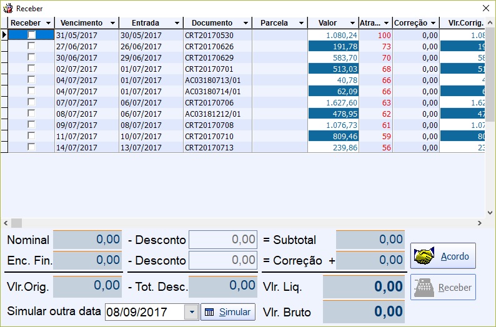Open Vencimento column filter dropdown
The width and height of the screenshot is (496, 327).
(112, 23)
